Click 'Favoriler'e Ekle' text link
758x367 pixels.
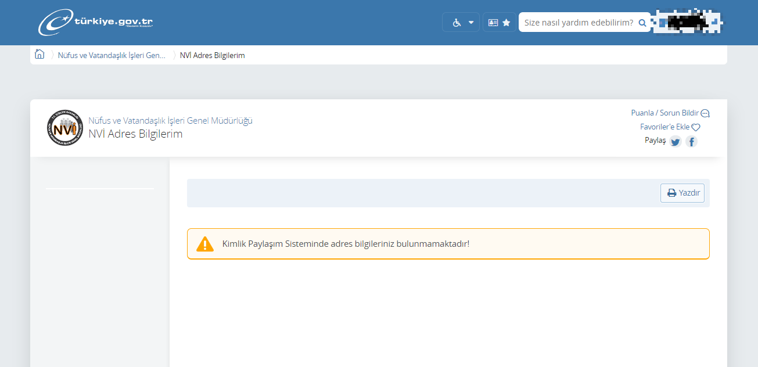coord(664,127)
